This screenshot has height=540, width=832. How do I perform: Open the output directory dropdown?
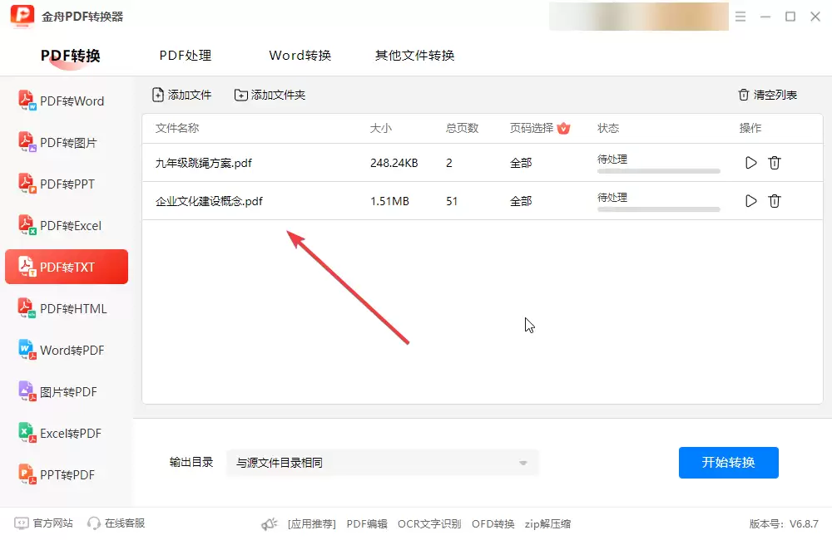(522, 463)
